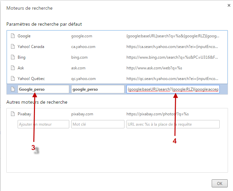Select the Yahoo! Canada engine name
Screen dimensions: 233x191
click(31, 47)
